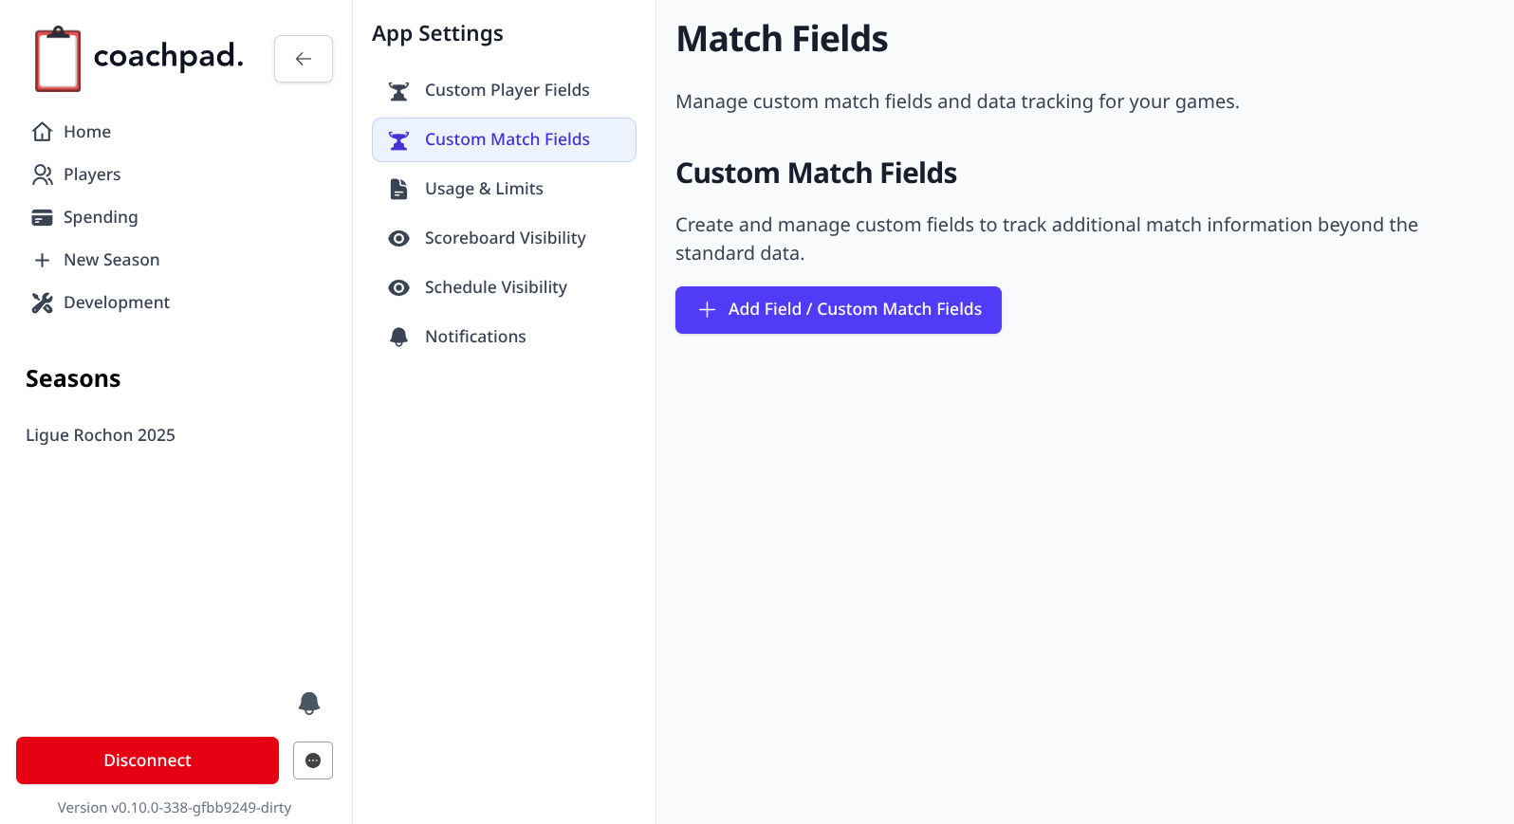
Task: Select Custom Match Fields settings item
Action: (x=507, y=139)
